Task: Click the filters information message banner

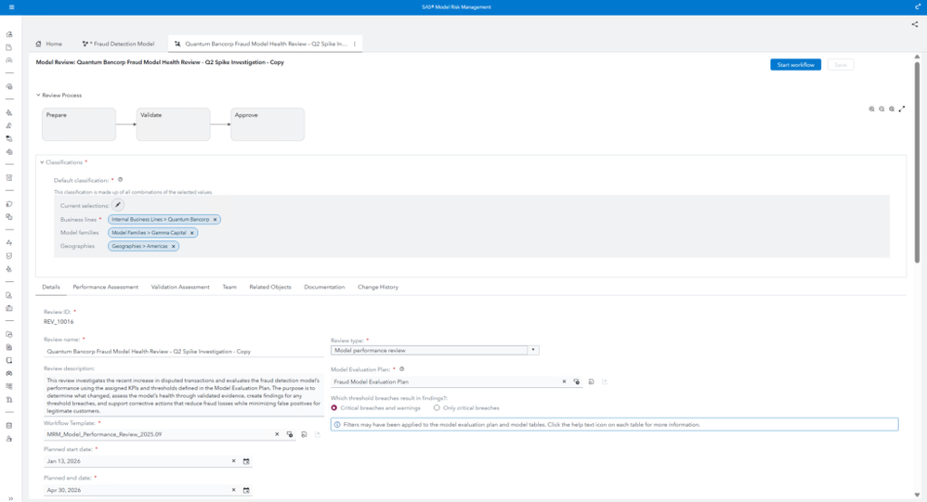Action: pyautogui.click(x=614, y=425)
